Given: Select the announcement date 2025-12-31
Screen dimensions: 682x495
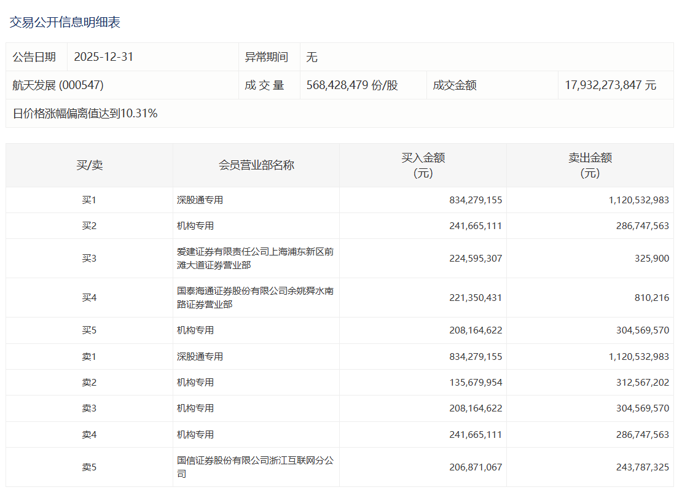Looking at the screenshot, I should (103, 57).
